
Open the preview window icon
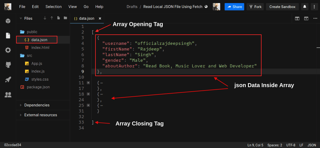306,19
